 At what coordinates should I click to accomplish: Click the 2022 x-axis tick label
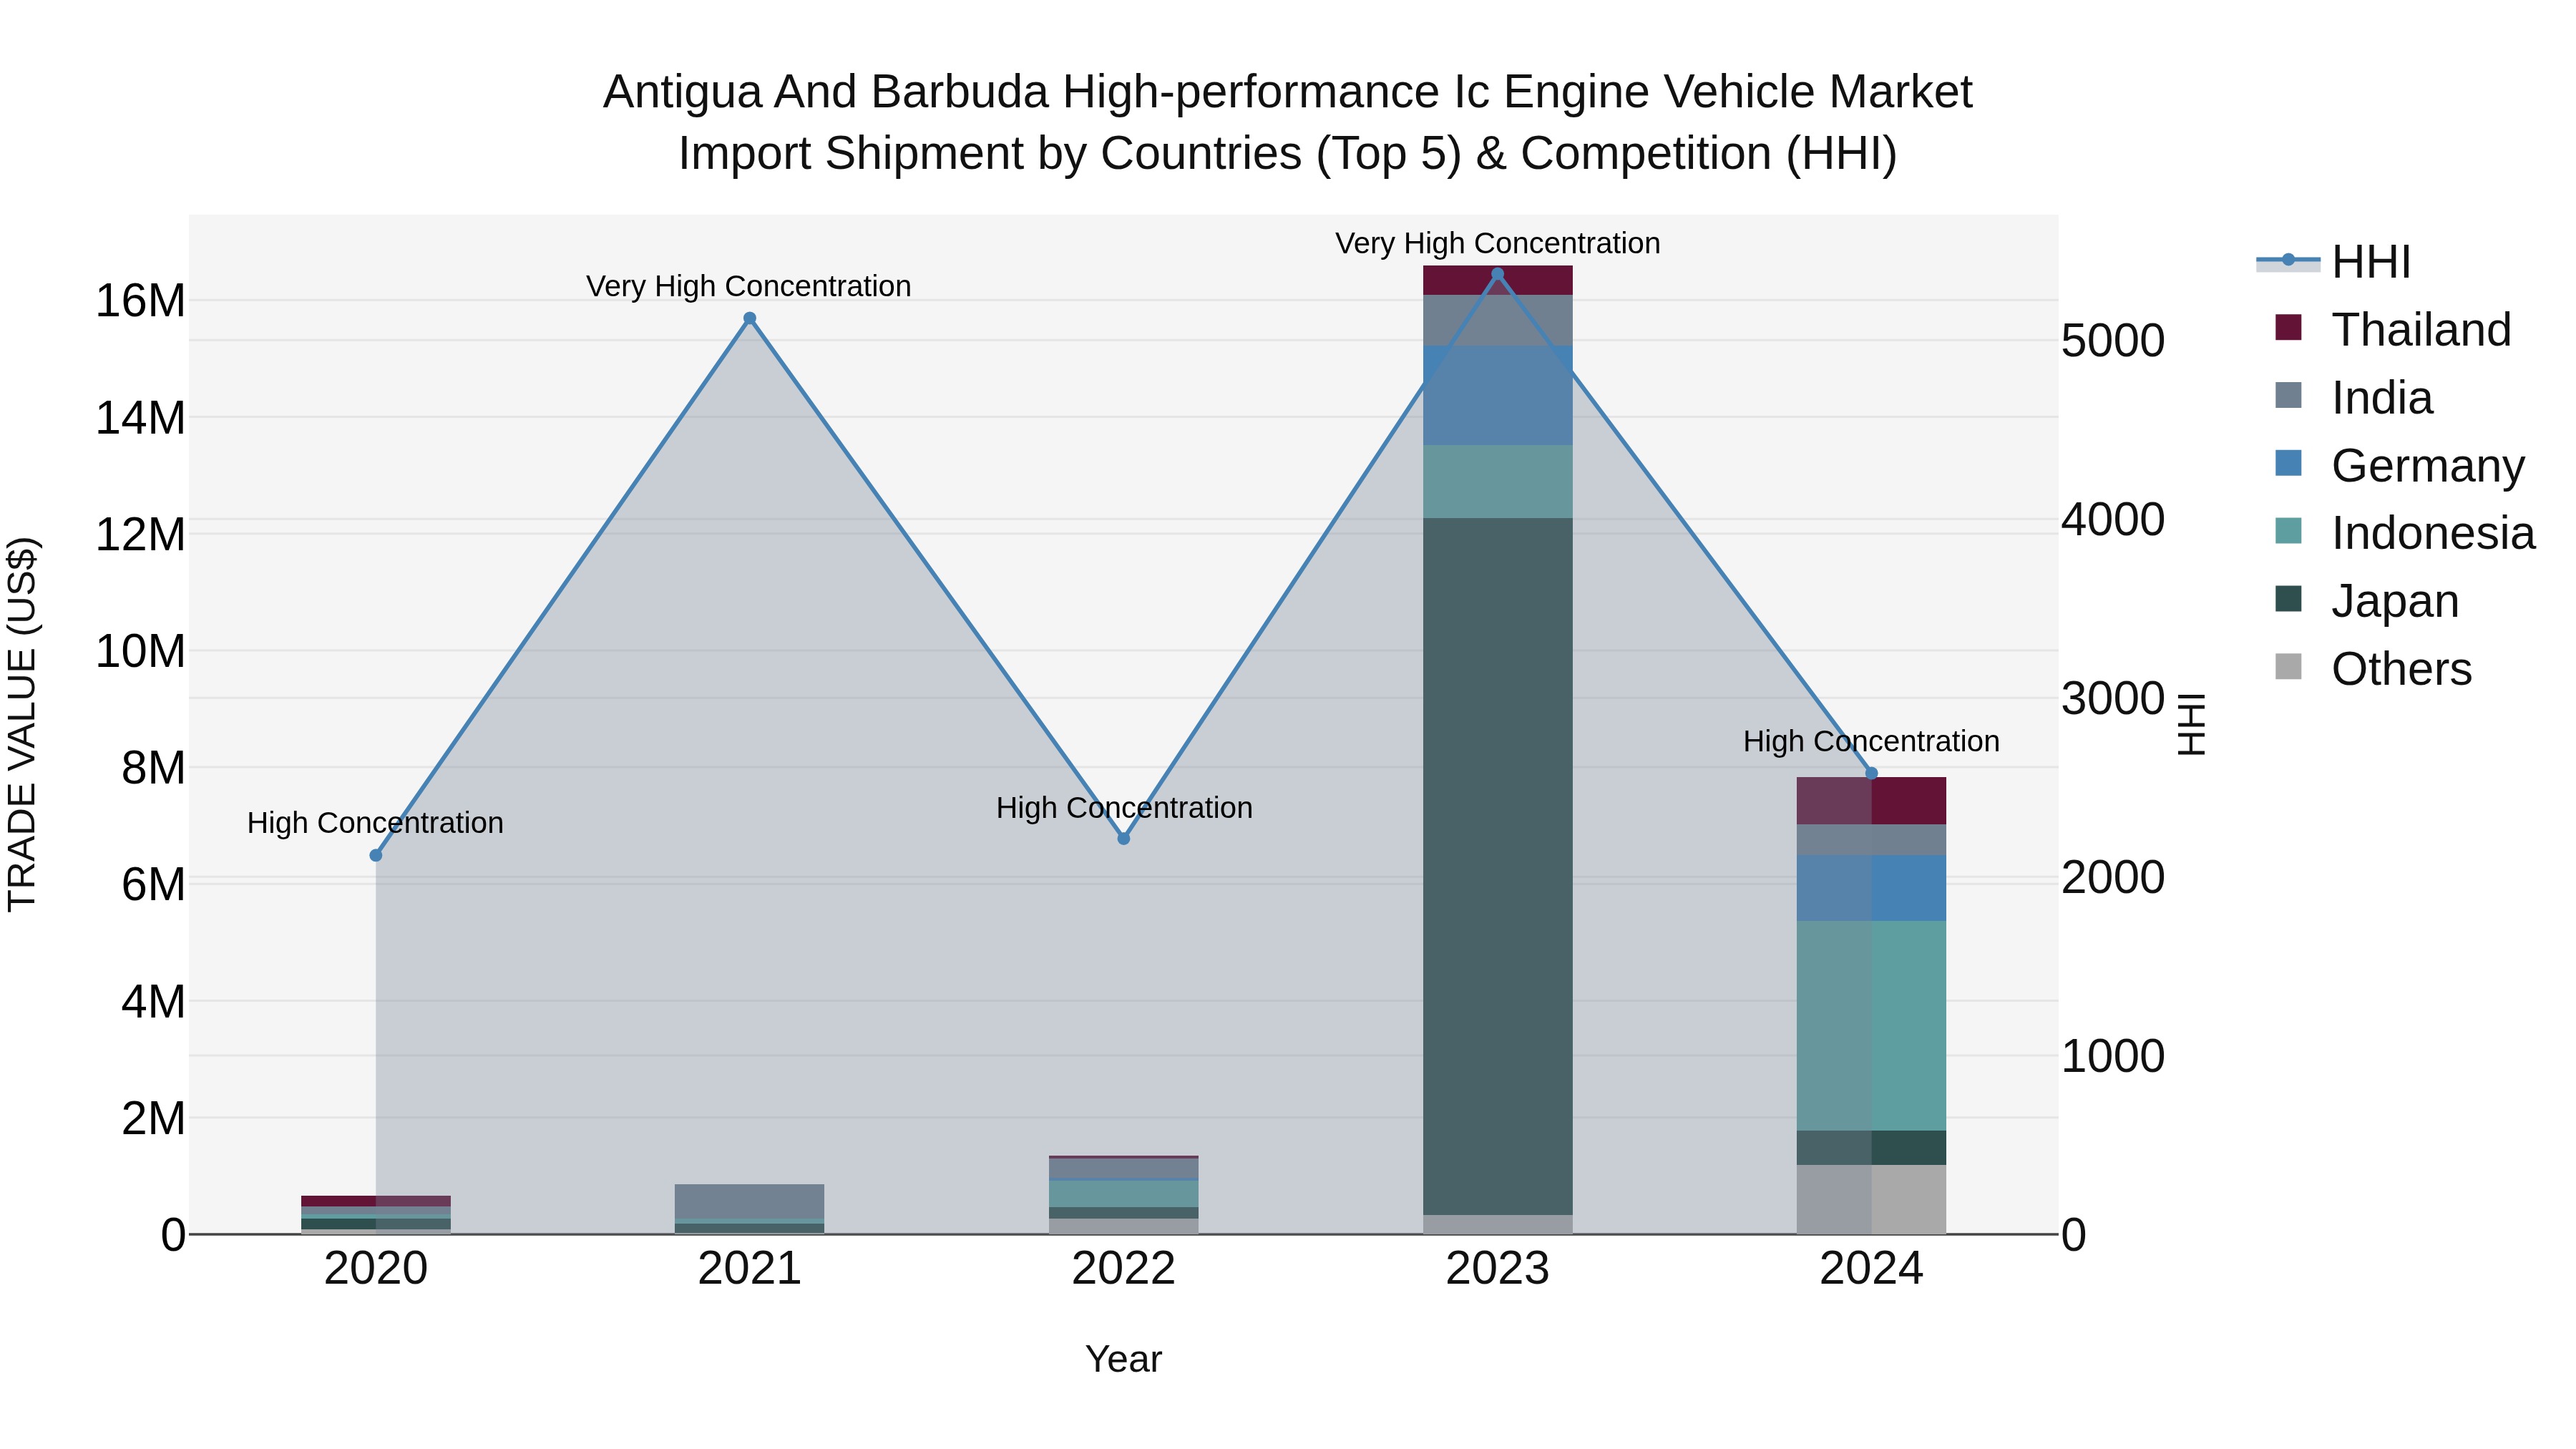pos(1124,1269)
